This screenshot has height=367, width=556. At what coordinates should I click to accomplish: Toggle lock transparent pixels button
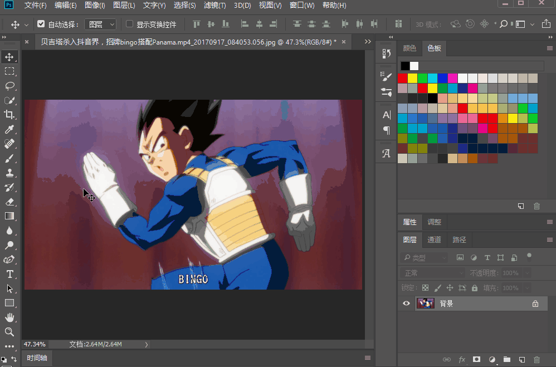tap(425, 288)
